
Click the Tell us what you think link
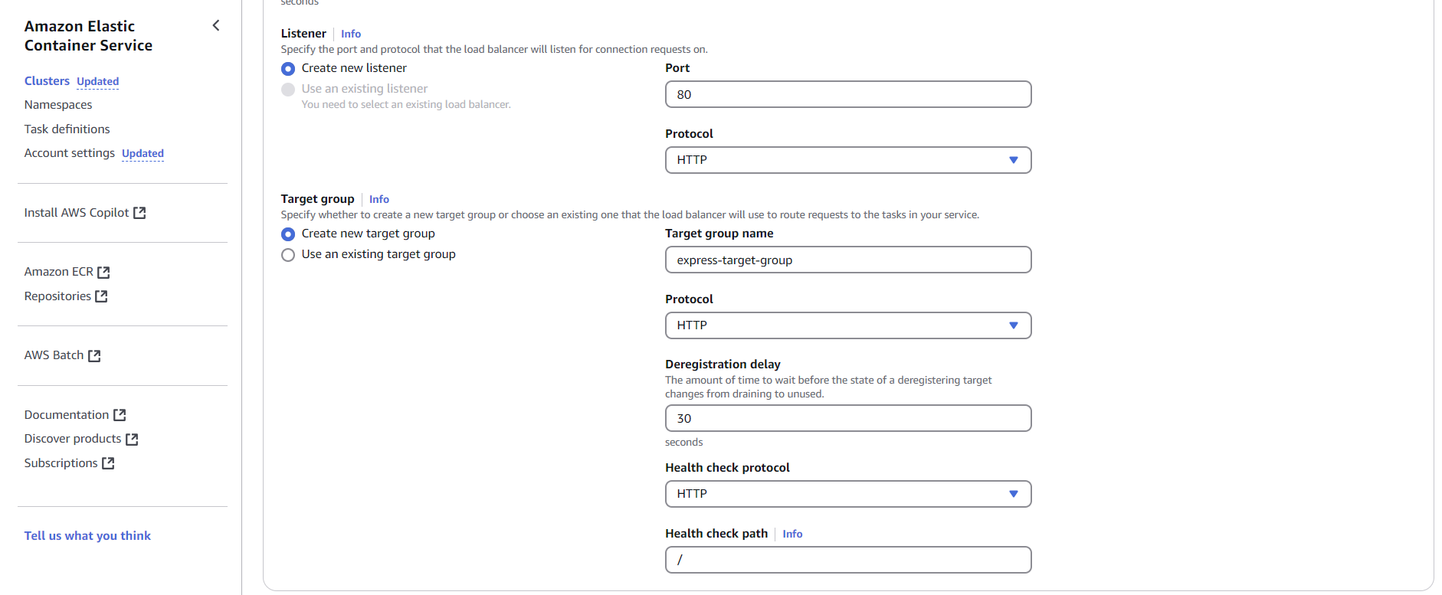(x=87, y=536)
